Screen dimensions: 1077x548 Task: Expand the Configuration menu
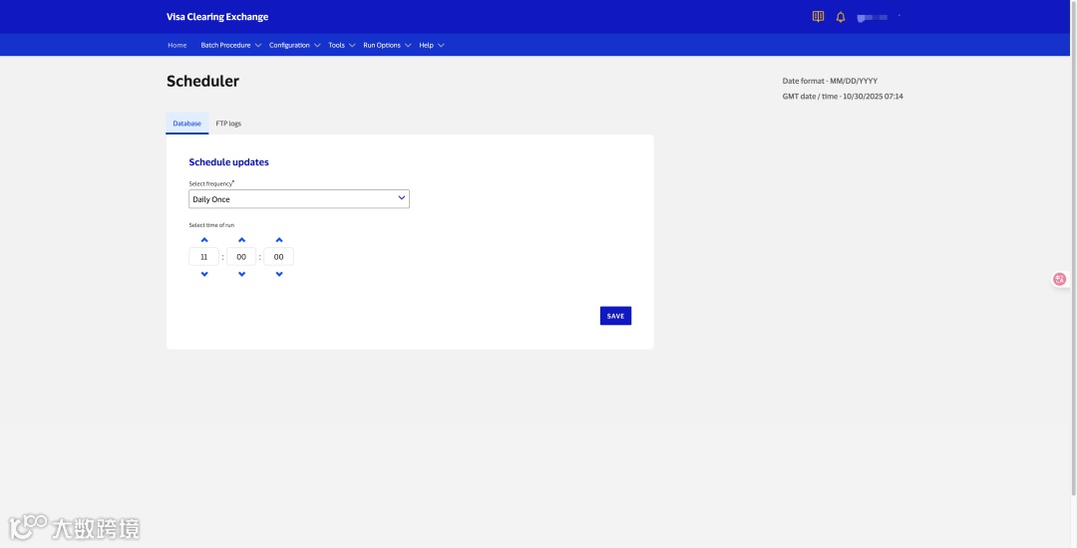[294, 45]
